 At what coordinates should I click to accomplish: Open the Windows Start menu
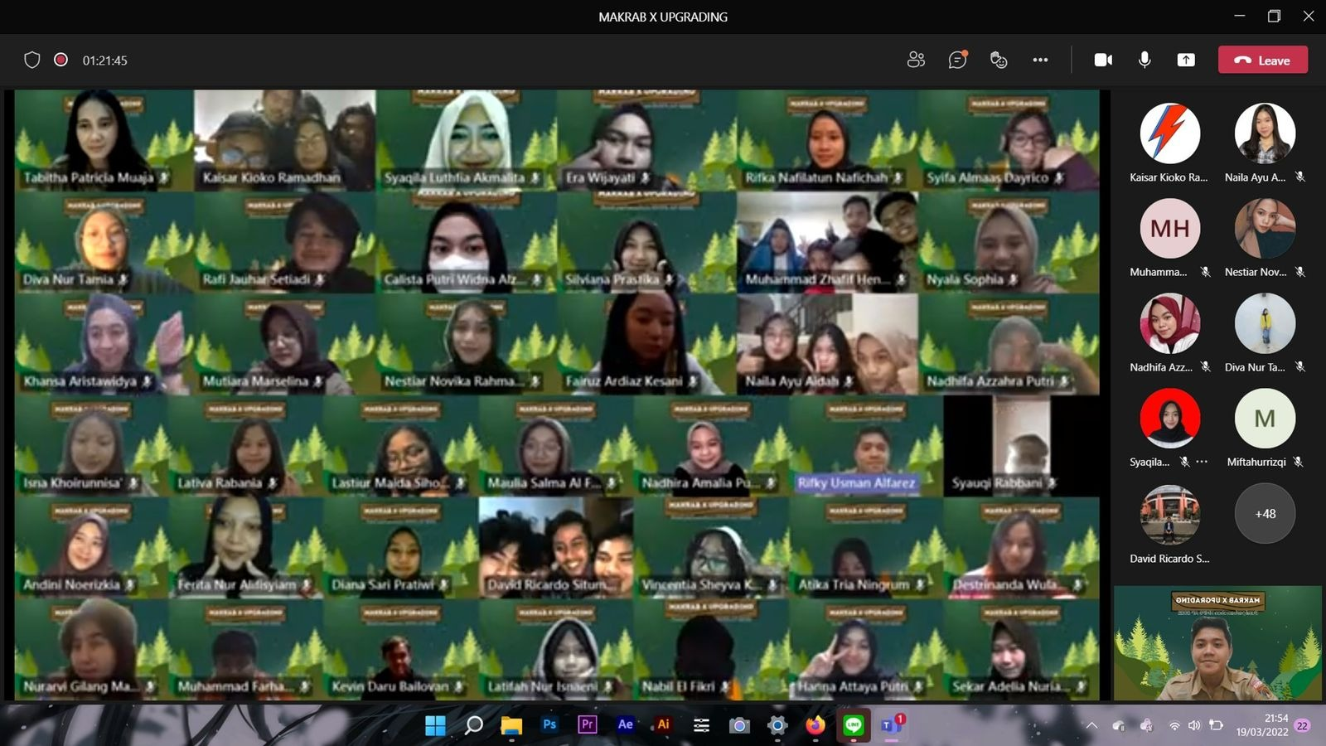click(435, 725)
